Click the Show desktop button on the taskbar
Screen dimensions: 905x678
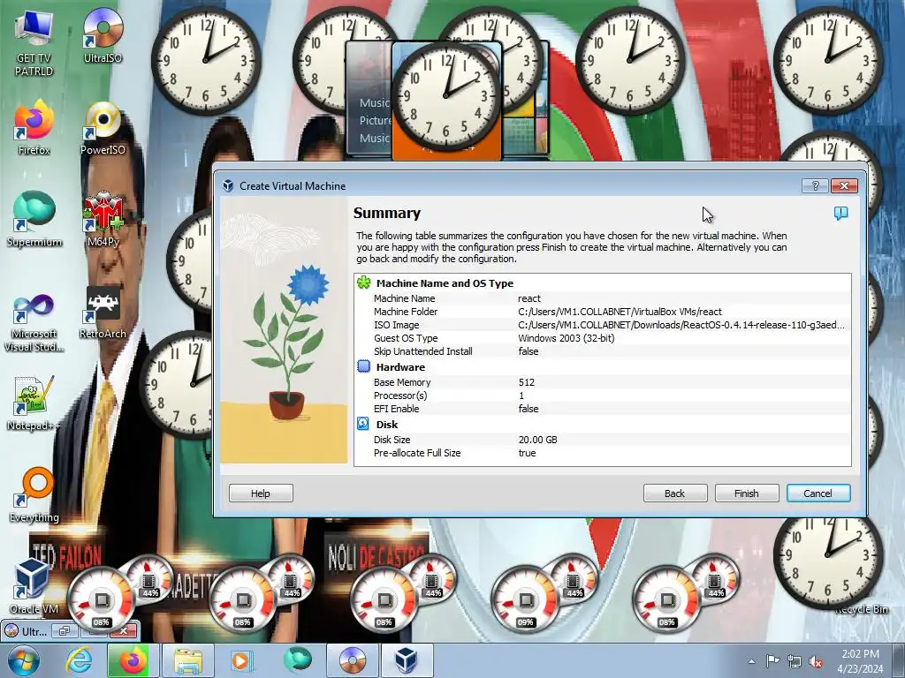point(899,661)
